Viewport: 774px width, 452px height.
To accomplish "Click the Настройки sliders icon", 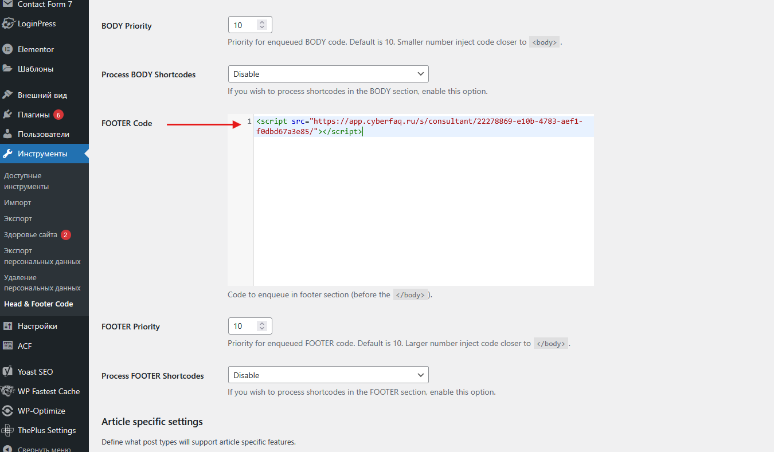I will (8, 326).
